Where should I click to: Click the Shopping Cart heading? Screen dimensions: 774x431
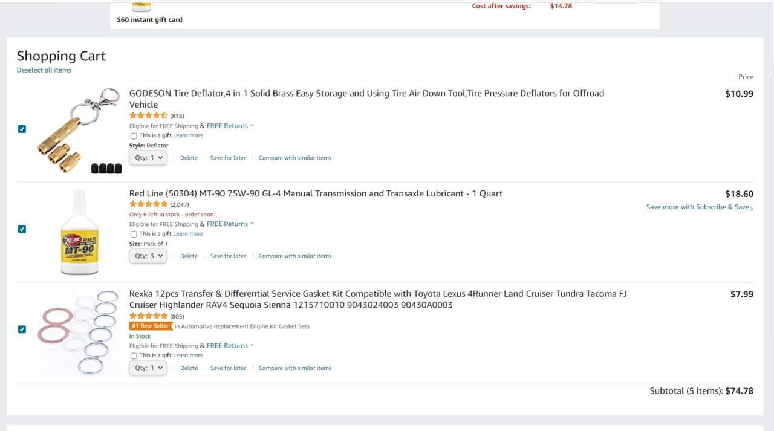(x=61, y=56)
